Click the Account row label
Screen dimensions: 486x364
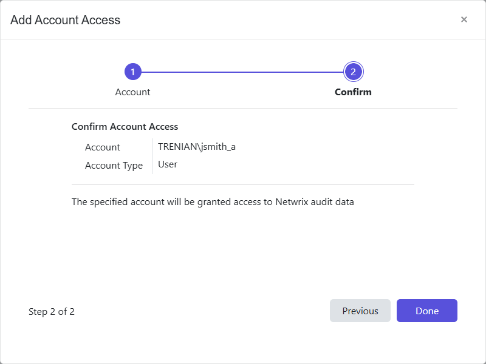102,147
